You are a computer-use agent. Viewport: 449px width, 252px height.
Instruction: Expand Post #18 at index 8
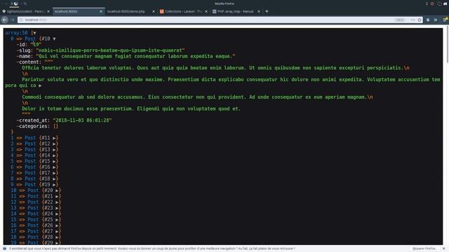click(x=54, y=179)
